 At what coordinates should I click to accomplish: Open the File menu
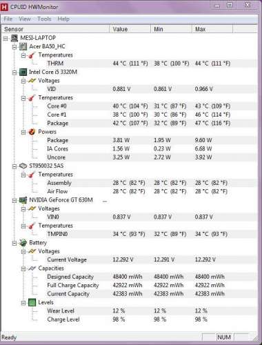point(8,19)
